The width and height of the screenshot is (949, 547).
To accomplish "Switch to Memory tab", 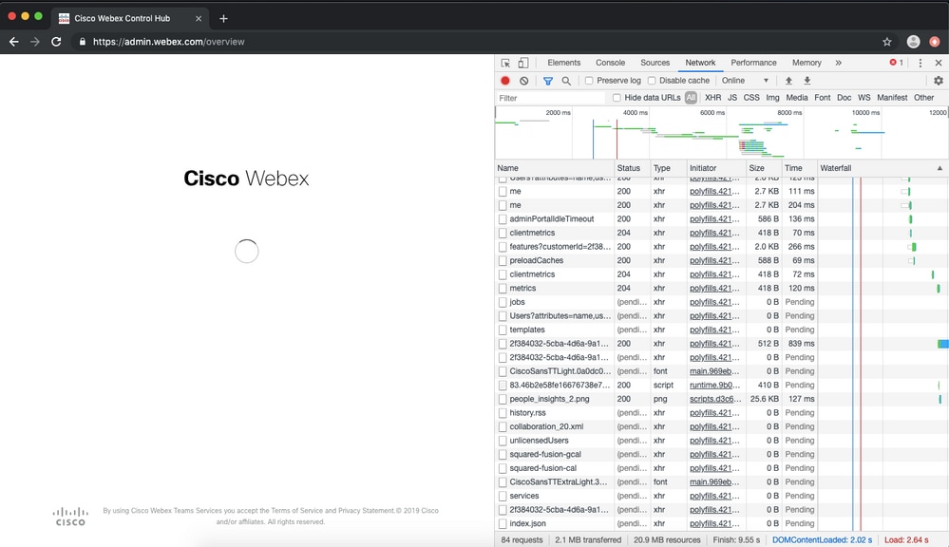I will [x=807, y=63].
